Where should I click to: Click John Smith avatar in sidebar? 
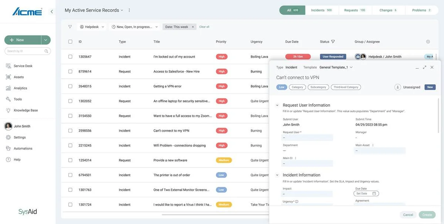[8, 126]
